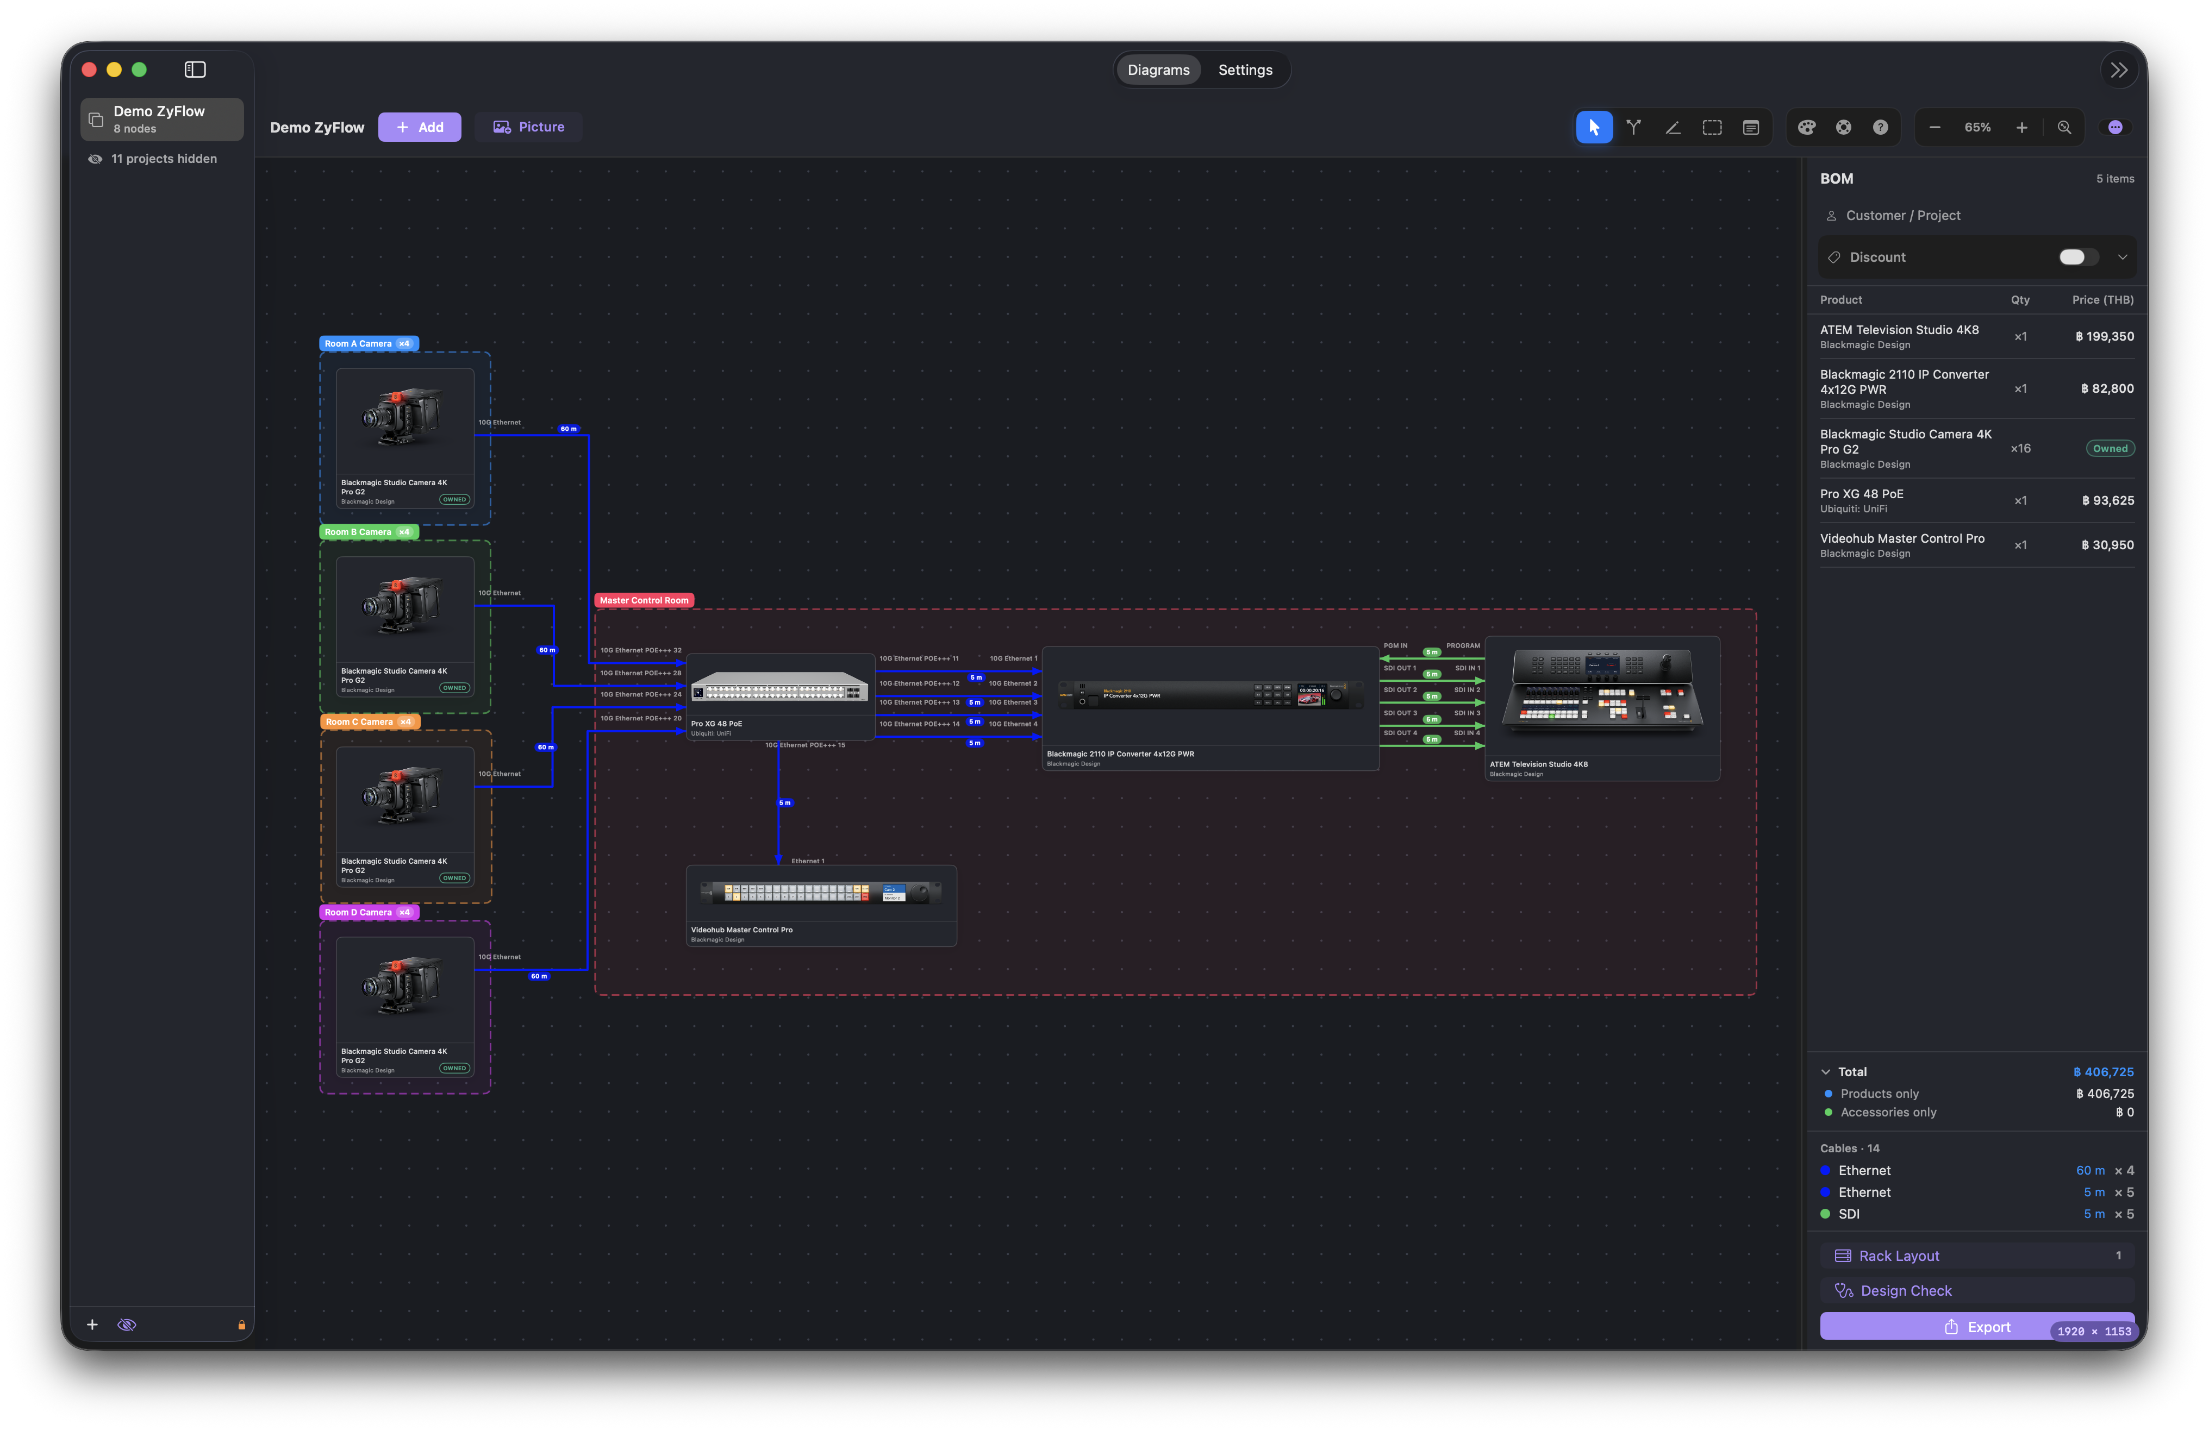
Task: Click the Picture button
Action: click(528, 127)
